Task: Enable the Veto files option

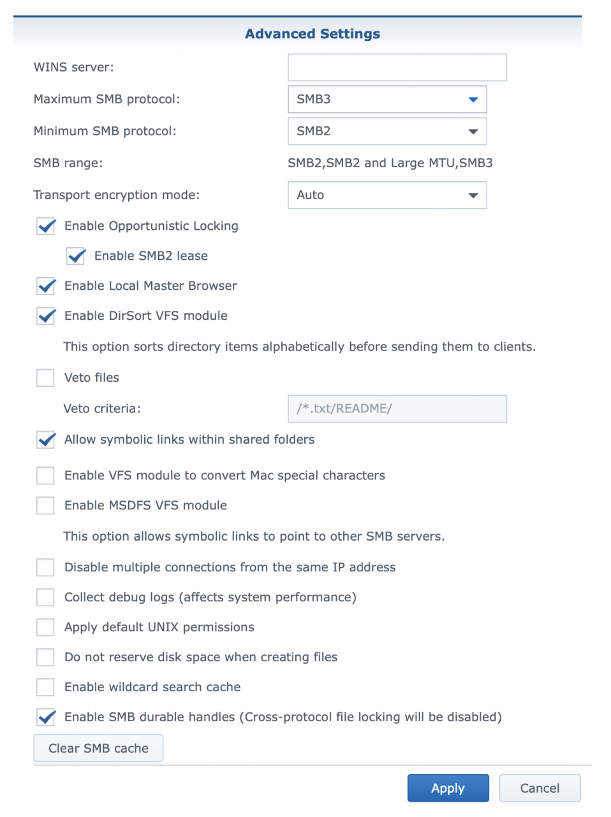Action: click(45, 377)
